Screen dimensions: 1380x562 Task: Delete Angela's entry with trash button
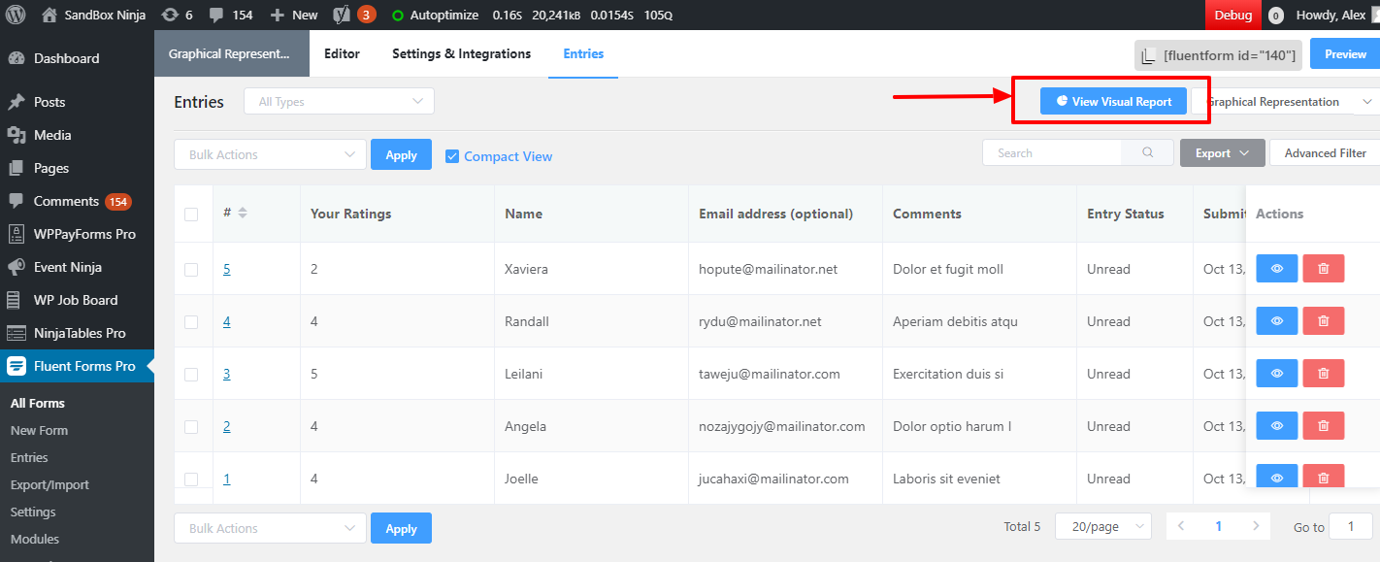1324,426
